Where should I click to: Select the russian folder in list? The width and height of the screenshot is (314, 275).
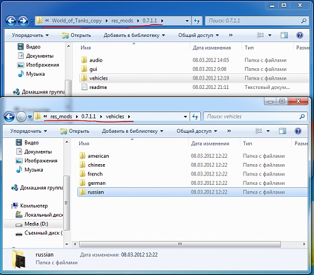tap(192, 192)
